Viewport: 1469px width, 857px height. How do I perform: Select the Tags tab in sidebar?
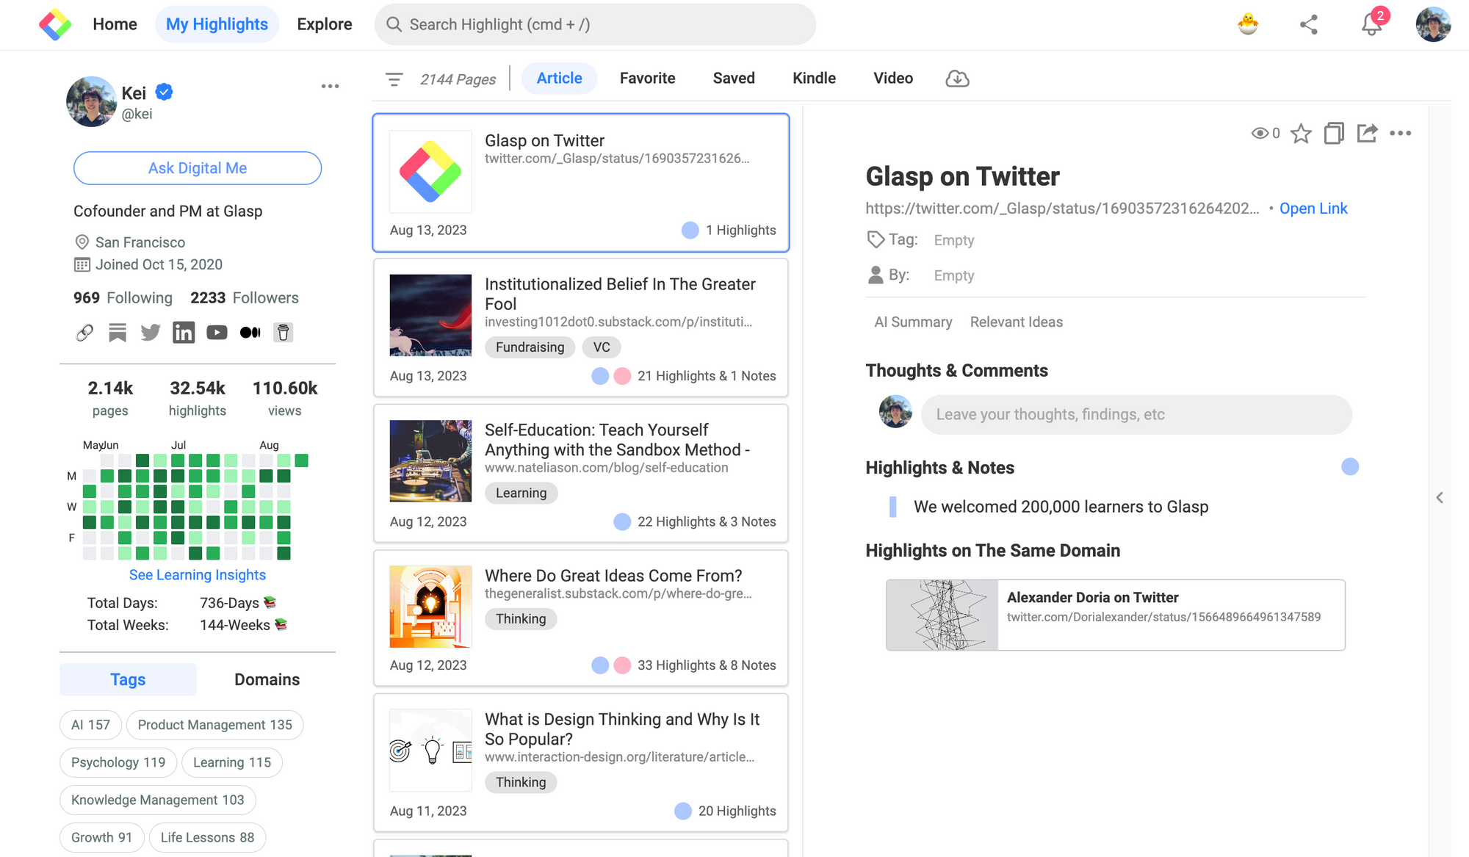128,679
